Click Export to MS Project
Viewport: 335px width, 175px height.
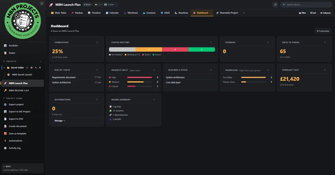pos(19,112)
